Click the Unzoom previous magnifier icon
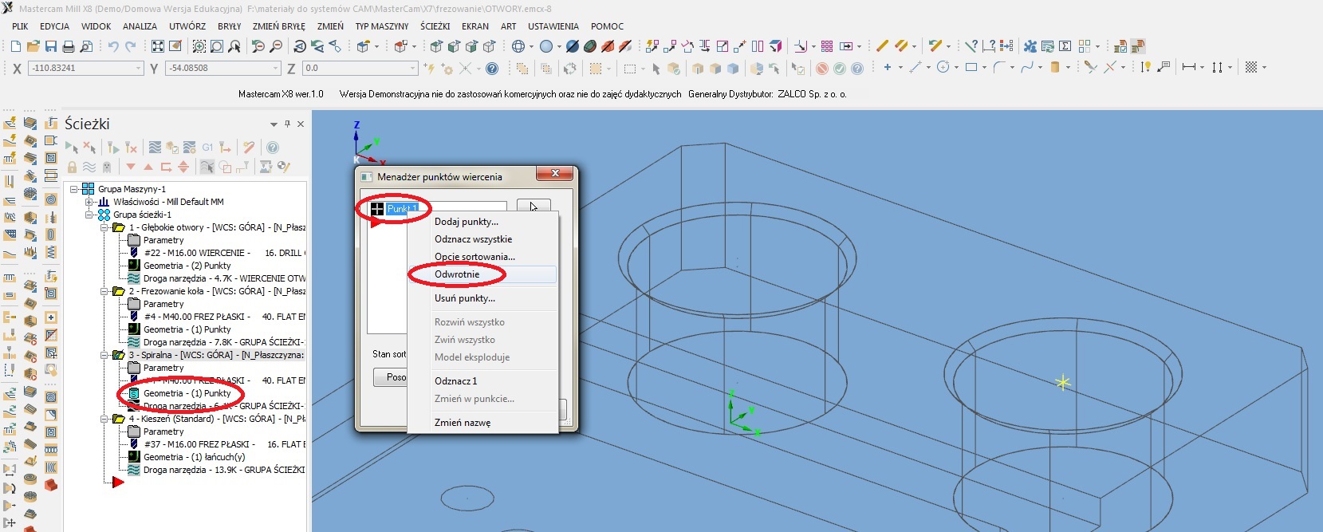The width and height of the screenshot is (1323, 532). coord(258,46)
